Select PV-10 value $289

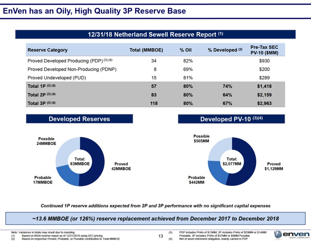pos(265,78)
